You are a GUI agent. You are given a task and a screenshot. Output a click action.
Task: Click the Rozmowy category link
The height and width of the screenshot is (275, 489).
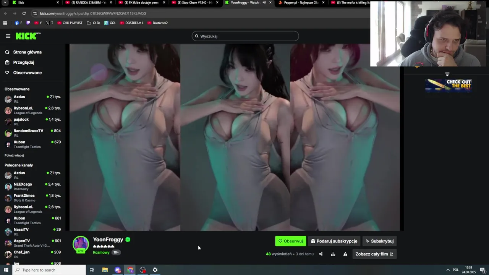point(101,252)
